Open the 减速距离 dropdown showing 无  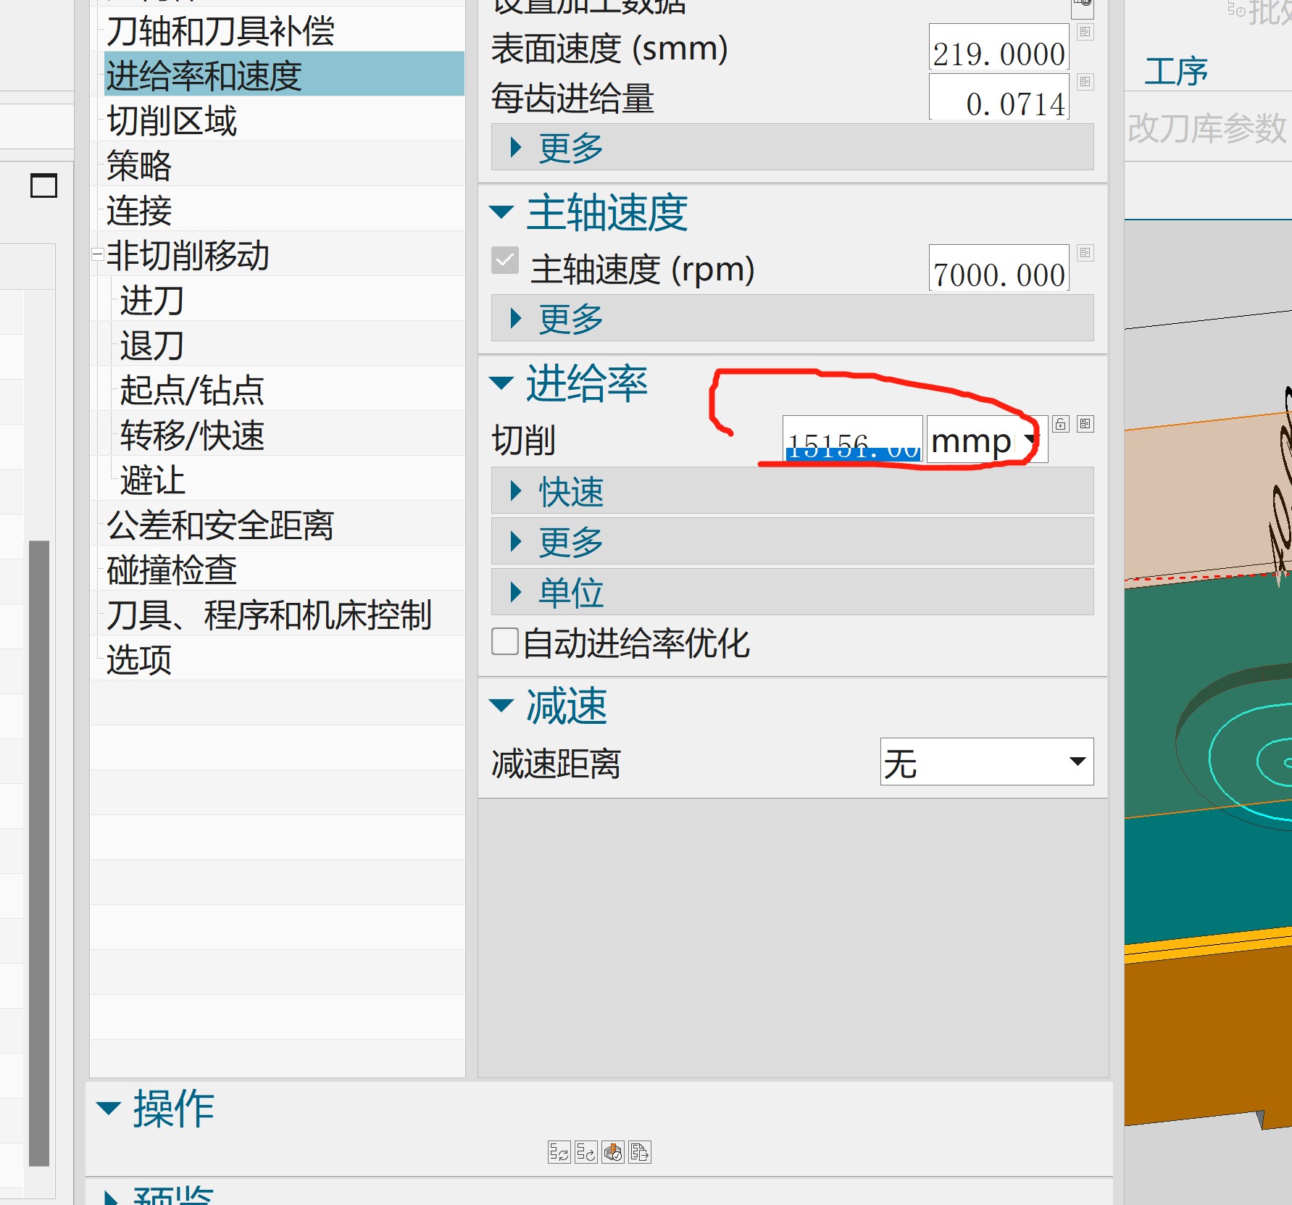click(987, 762)
